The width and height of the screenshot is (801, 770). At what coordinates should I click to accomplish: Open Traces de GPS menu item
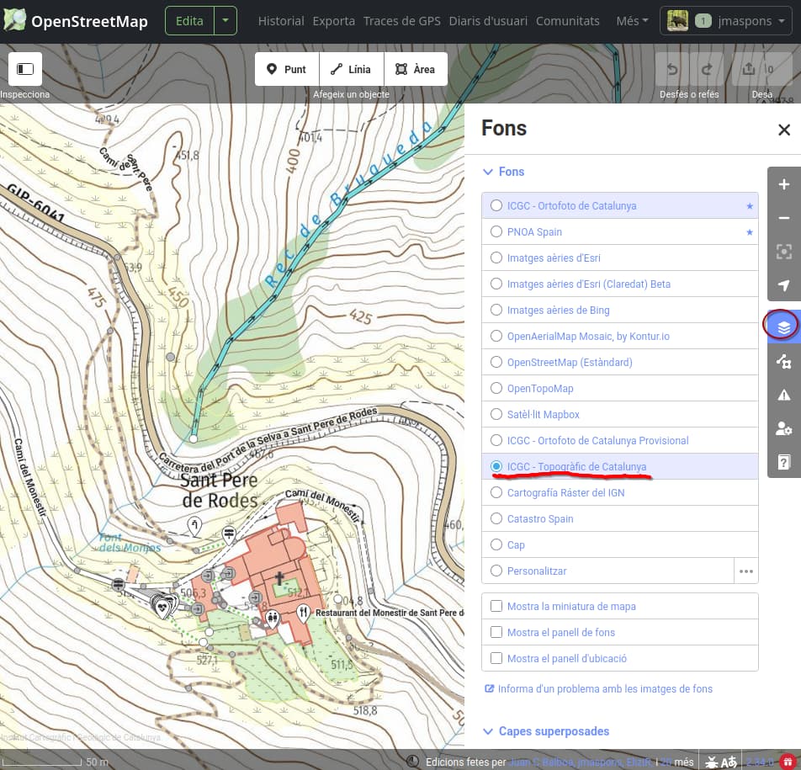[x=401, y=21]
